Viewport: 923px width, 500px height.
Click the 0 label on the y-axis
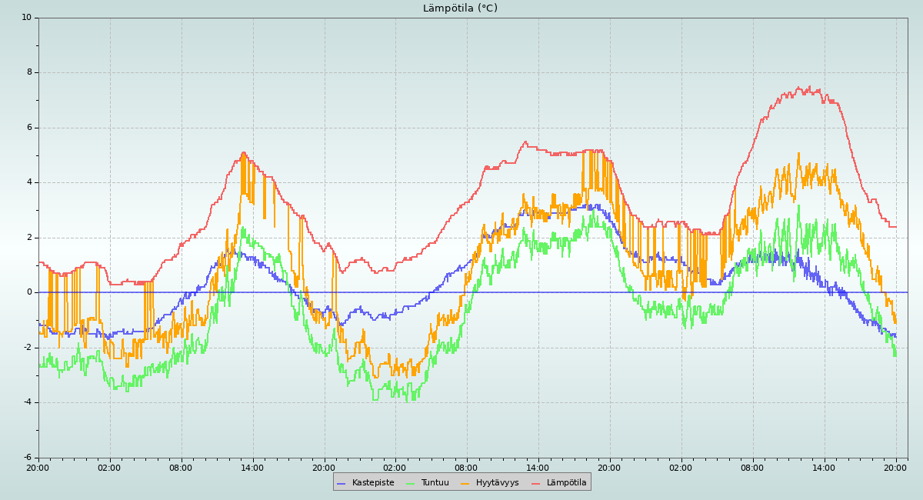point(29,292)
